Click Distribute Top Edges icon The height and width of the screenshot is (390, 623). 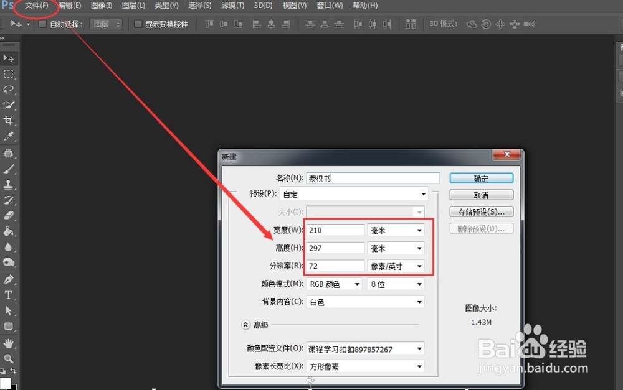[x=310, y=24]
